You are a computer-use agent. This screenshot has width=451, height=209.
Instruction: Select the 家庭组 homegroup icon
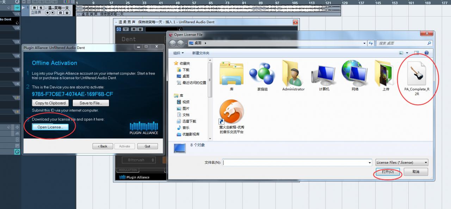pos(262,73)
